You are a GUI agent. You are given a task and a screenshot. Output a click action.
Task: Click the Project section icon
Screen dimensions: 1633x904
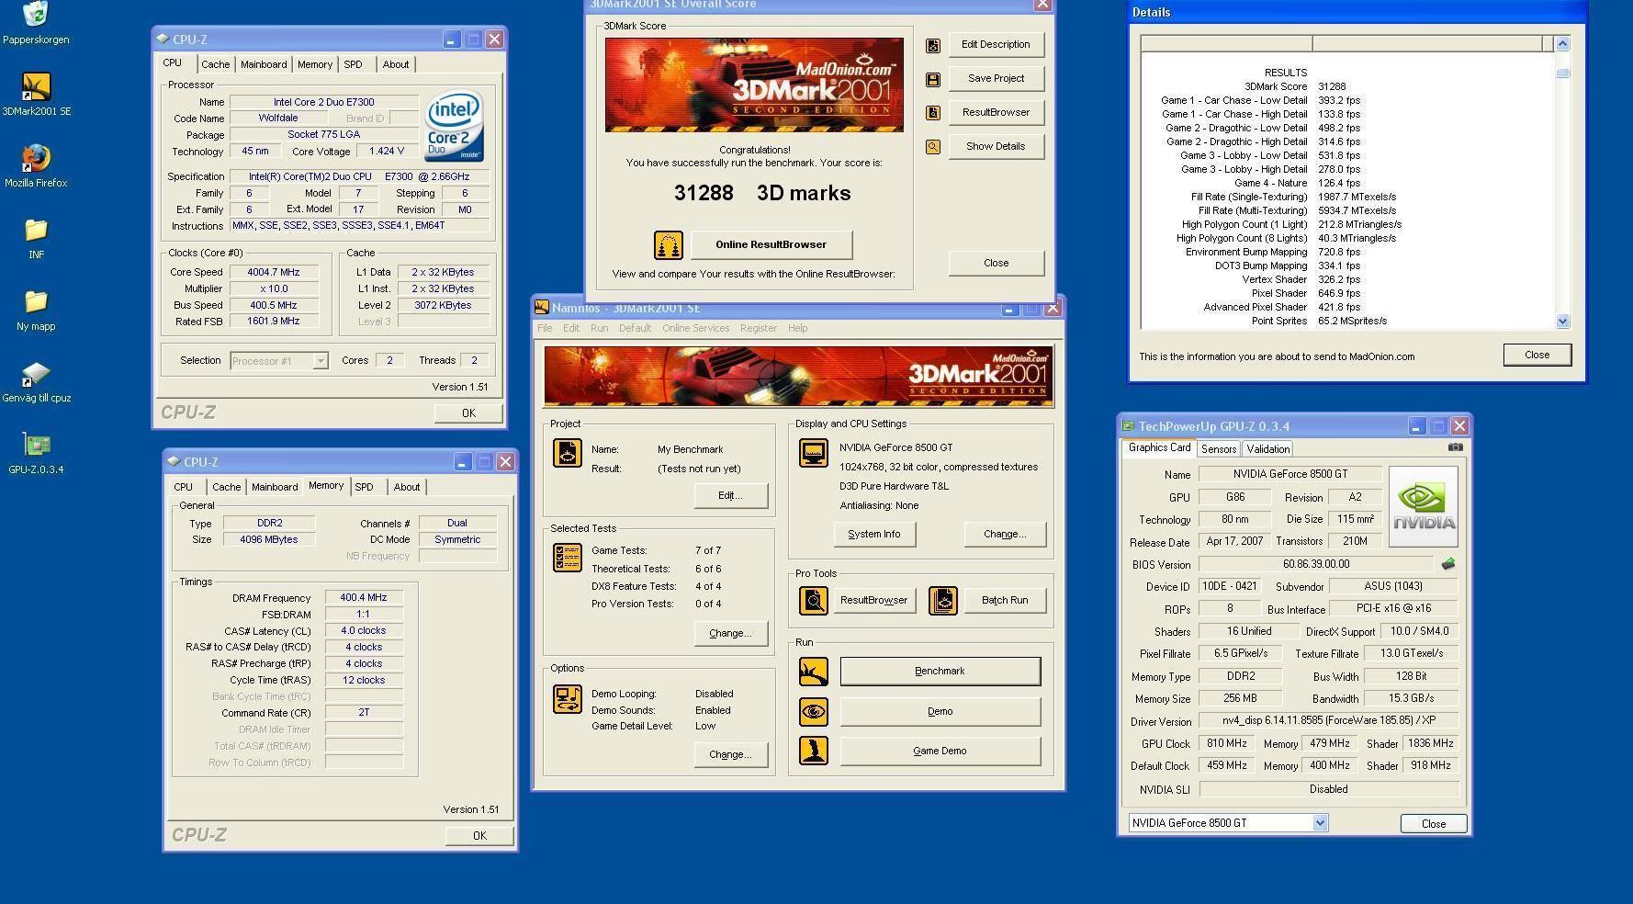pyautogui.click(x=568, y=453)
